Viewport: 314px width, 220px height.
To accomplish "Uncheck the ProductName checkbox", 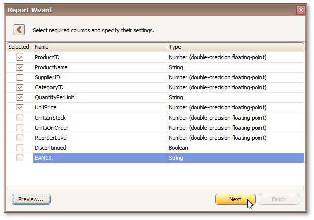I will [x=20, y=68].
